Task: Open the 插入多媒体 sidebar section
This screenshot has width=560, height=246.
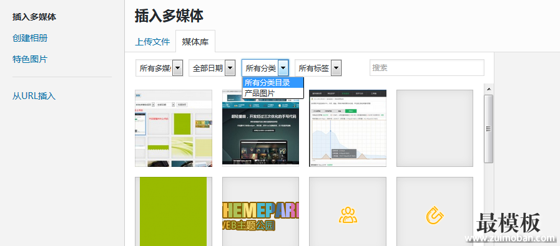Action: pyautogui.click(x=34, y=17)
